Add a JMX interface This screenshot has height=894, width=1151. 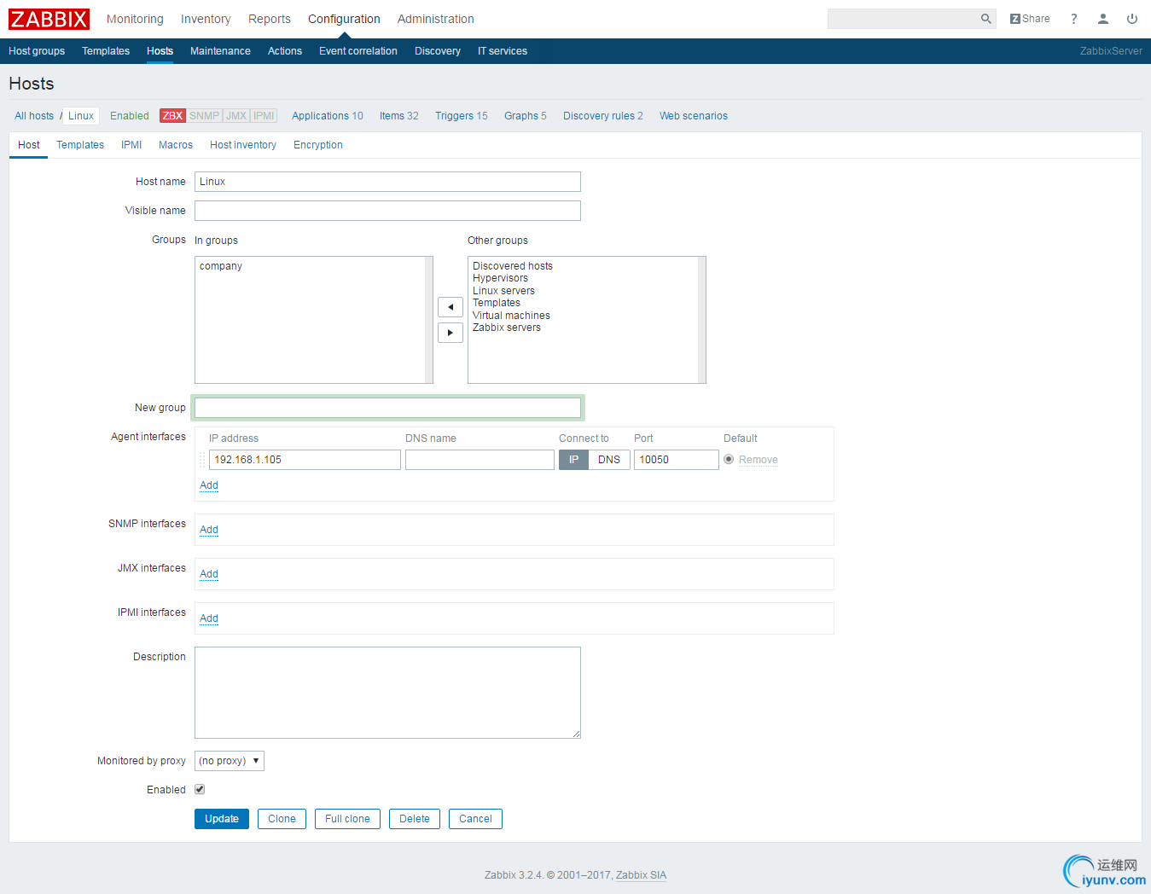pos(209,574)
